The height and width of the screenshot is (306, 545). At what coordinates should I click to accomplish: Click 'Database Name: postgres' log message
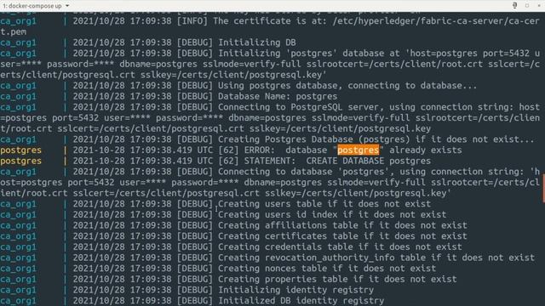coord(278,96)
